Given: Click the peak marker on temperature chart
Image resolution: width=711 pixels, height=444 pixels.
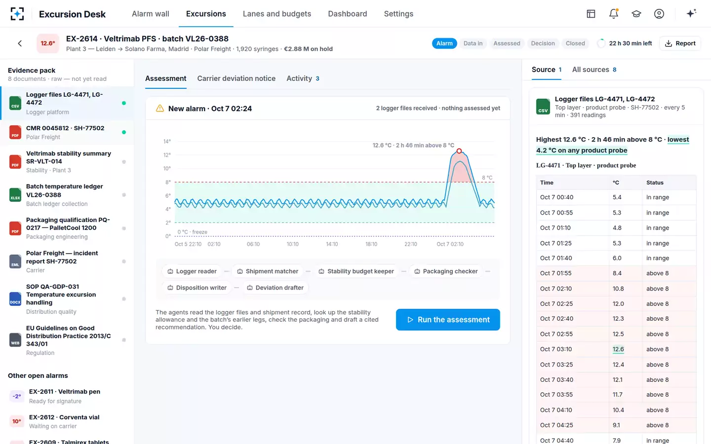Looking at the screenshot, I should coord(459,151).
